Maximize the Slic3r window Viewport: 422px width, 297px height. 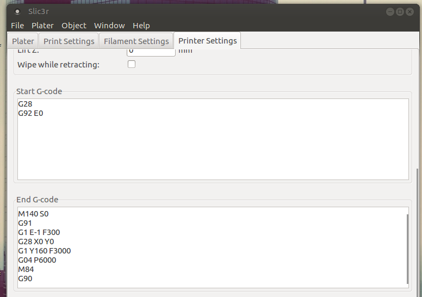400,11
